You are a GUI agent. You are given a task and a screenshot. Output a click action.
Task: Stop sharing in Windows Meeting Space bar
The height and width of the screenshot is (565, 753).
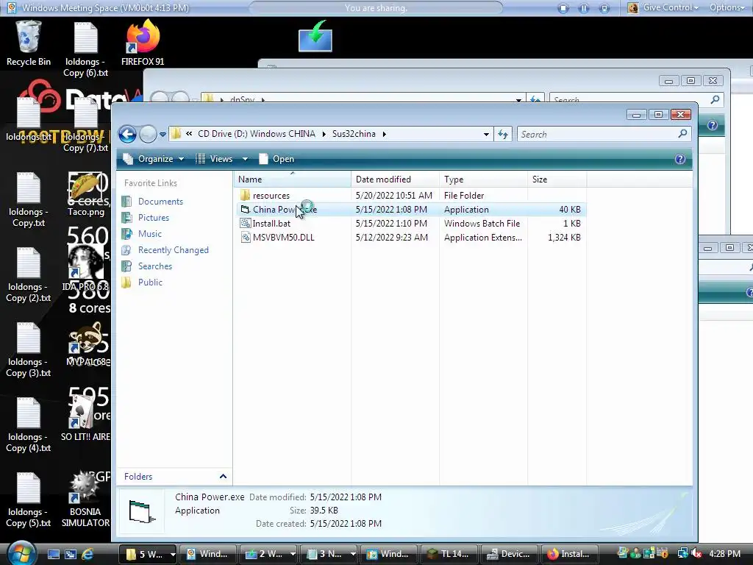(563, 8)
